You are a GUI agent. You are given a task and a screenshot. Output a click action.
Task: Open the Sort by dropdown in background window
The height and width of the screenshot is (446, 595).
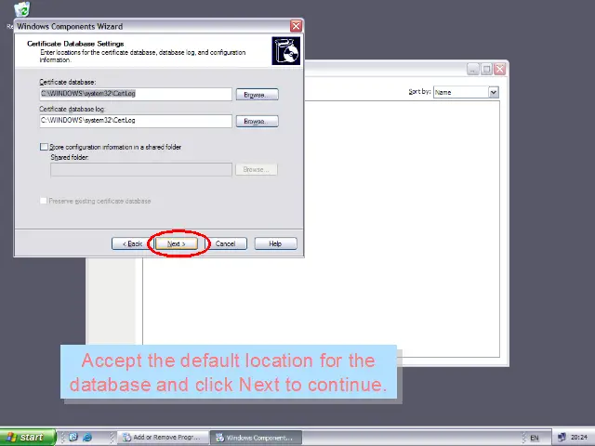coord(494,92)
